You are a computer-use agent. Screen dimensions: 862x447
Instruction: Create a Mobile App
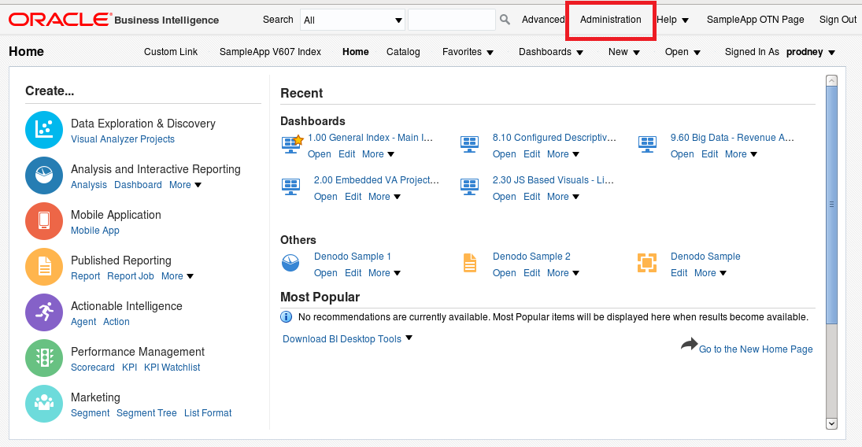pyautogui.click(x=95, y=231)
